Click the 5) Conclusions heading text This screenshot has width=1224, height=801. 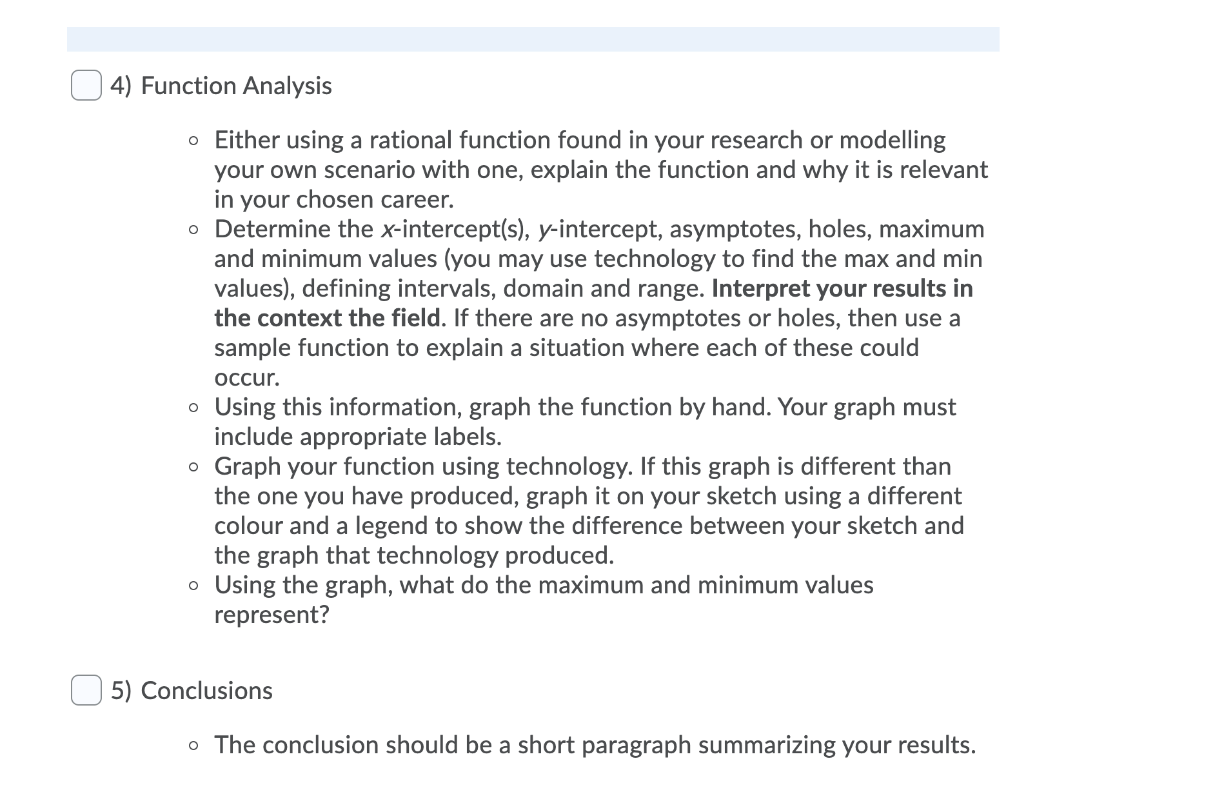(191, 690)
